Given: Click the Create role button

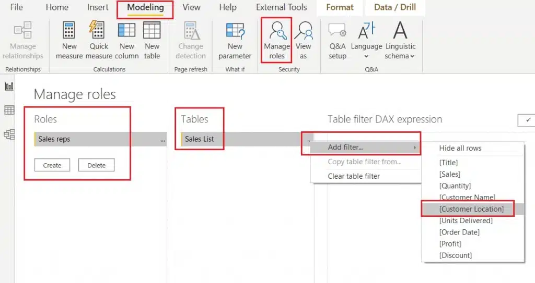Looking at the screenshot, I should pyautogui.click(x=52, y=165).
